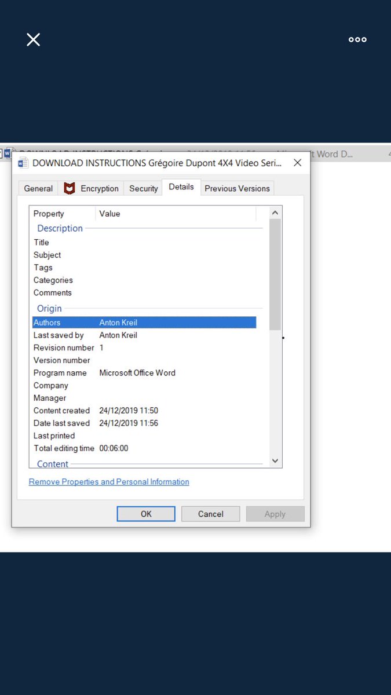This screenshot has width=391, height=695.
Task: Open the three-dot more options menu
Action: tap(357, 39)
